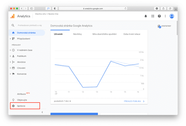Open the user account avatar

click(x=172, y=16)
